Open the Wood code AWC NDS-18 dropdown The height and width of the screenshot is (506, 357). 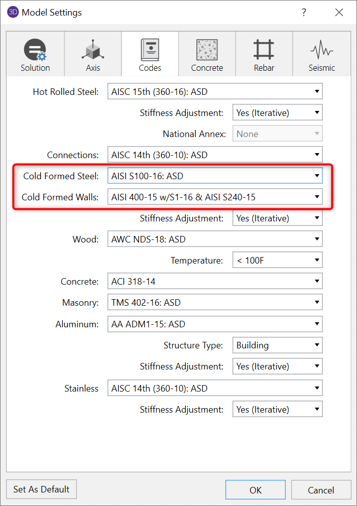click(x=215, y=239)
